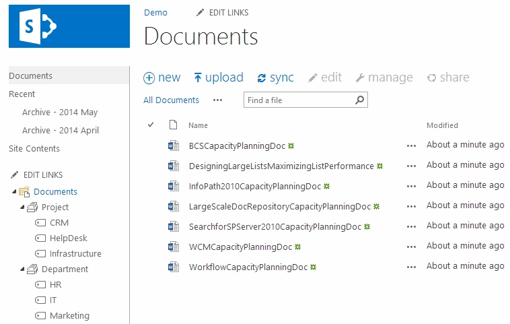Viewport: 510px width, 324px height.
Task: Click the Project term set icon
Action: click(32, 207)
